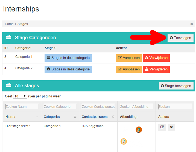Screen dimensions: 196x152
Task: Focus the Zoeken Categorie search field
Action: tap(60, 107)
